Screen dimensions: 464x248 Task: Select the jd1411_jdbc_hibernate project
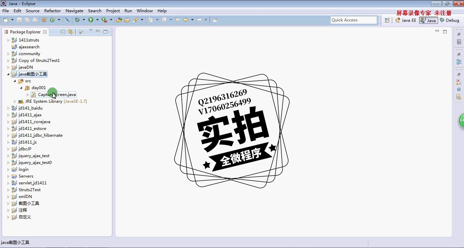pos(40,135)
